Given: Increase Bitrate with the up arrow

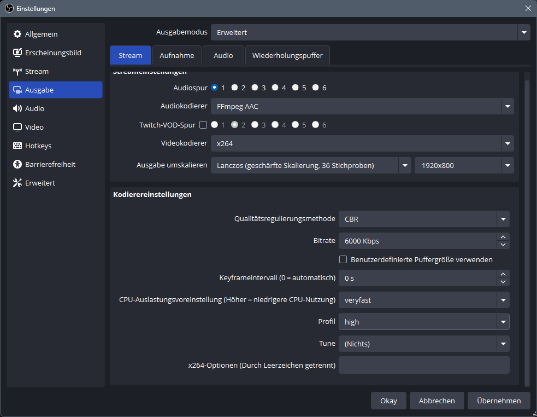Looking at the screenshot, I should coord(503,237).
